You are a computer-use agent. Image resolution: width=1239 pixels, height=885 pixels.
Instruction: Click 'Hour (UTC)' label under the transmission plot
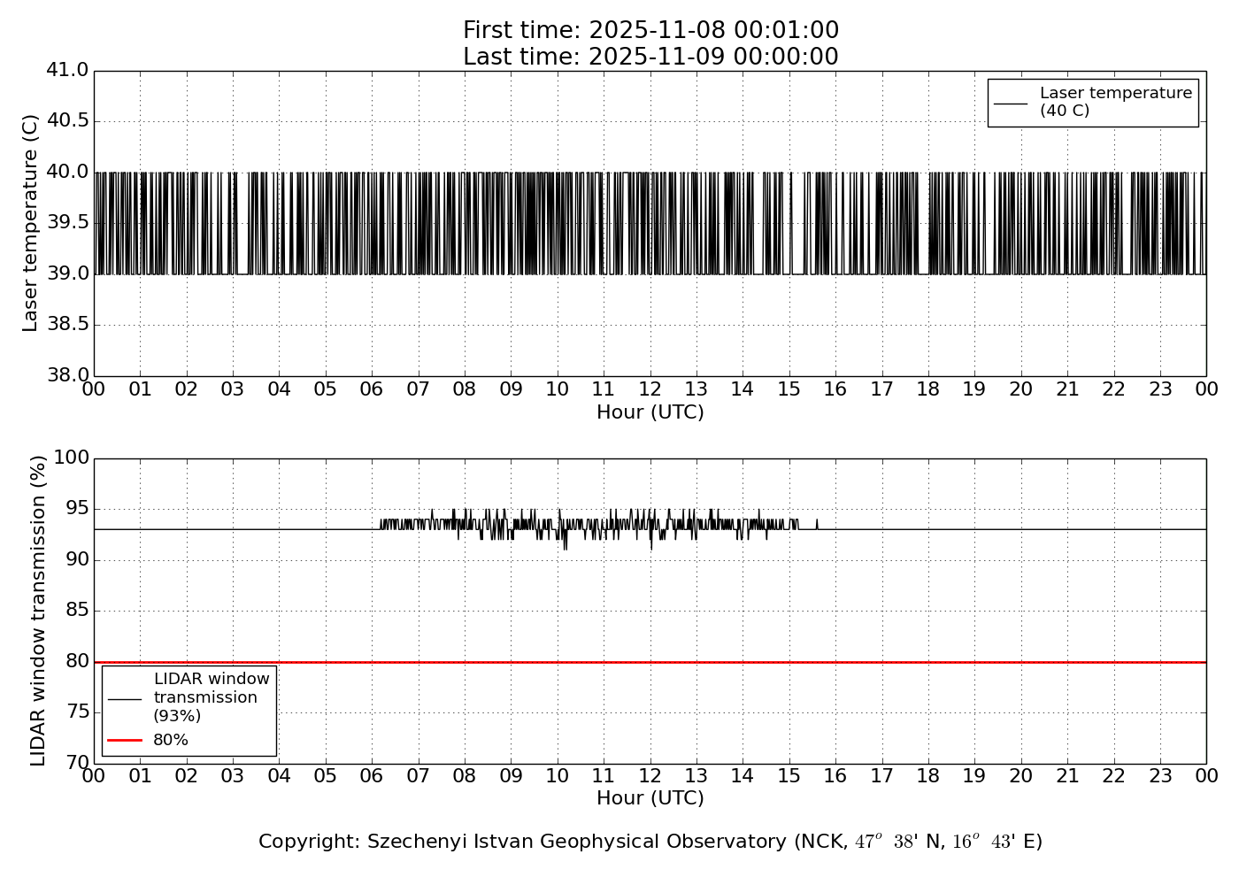coord(650,798)
